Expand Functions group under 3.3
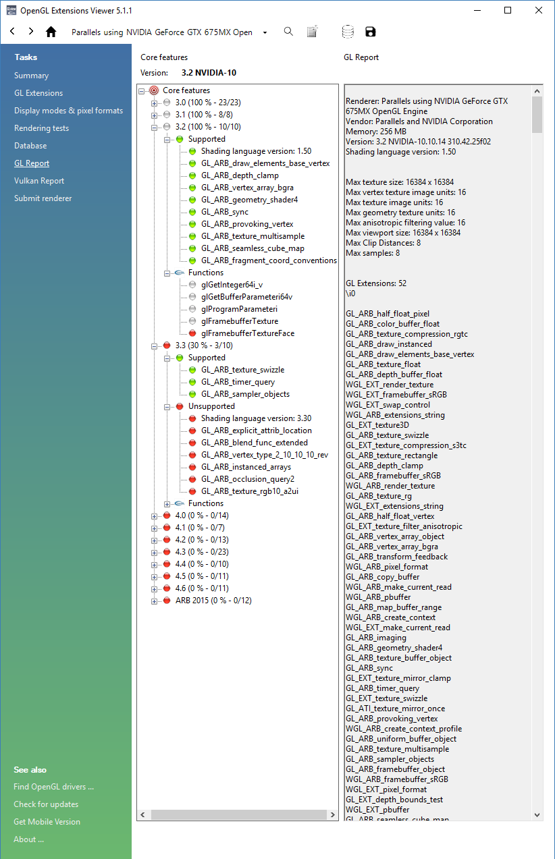Viewport: 555px width, 859px height. pyautogui.click(x=167, y=503)
